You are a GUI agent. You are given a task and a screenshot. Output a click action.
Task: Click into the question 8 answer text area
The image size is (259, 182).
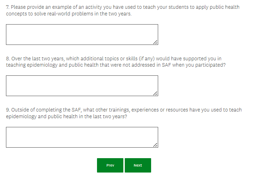click(82, 86)
